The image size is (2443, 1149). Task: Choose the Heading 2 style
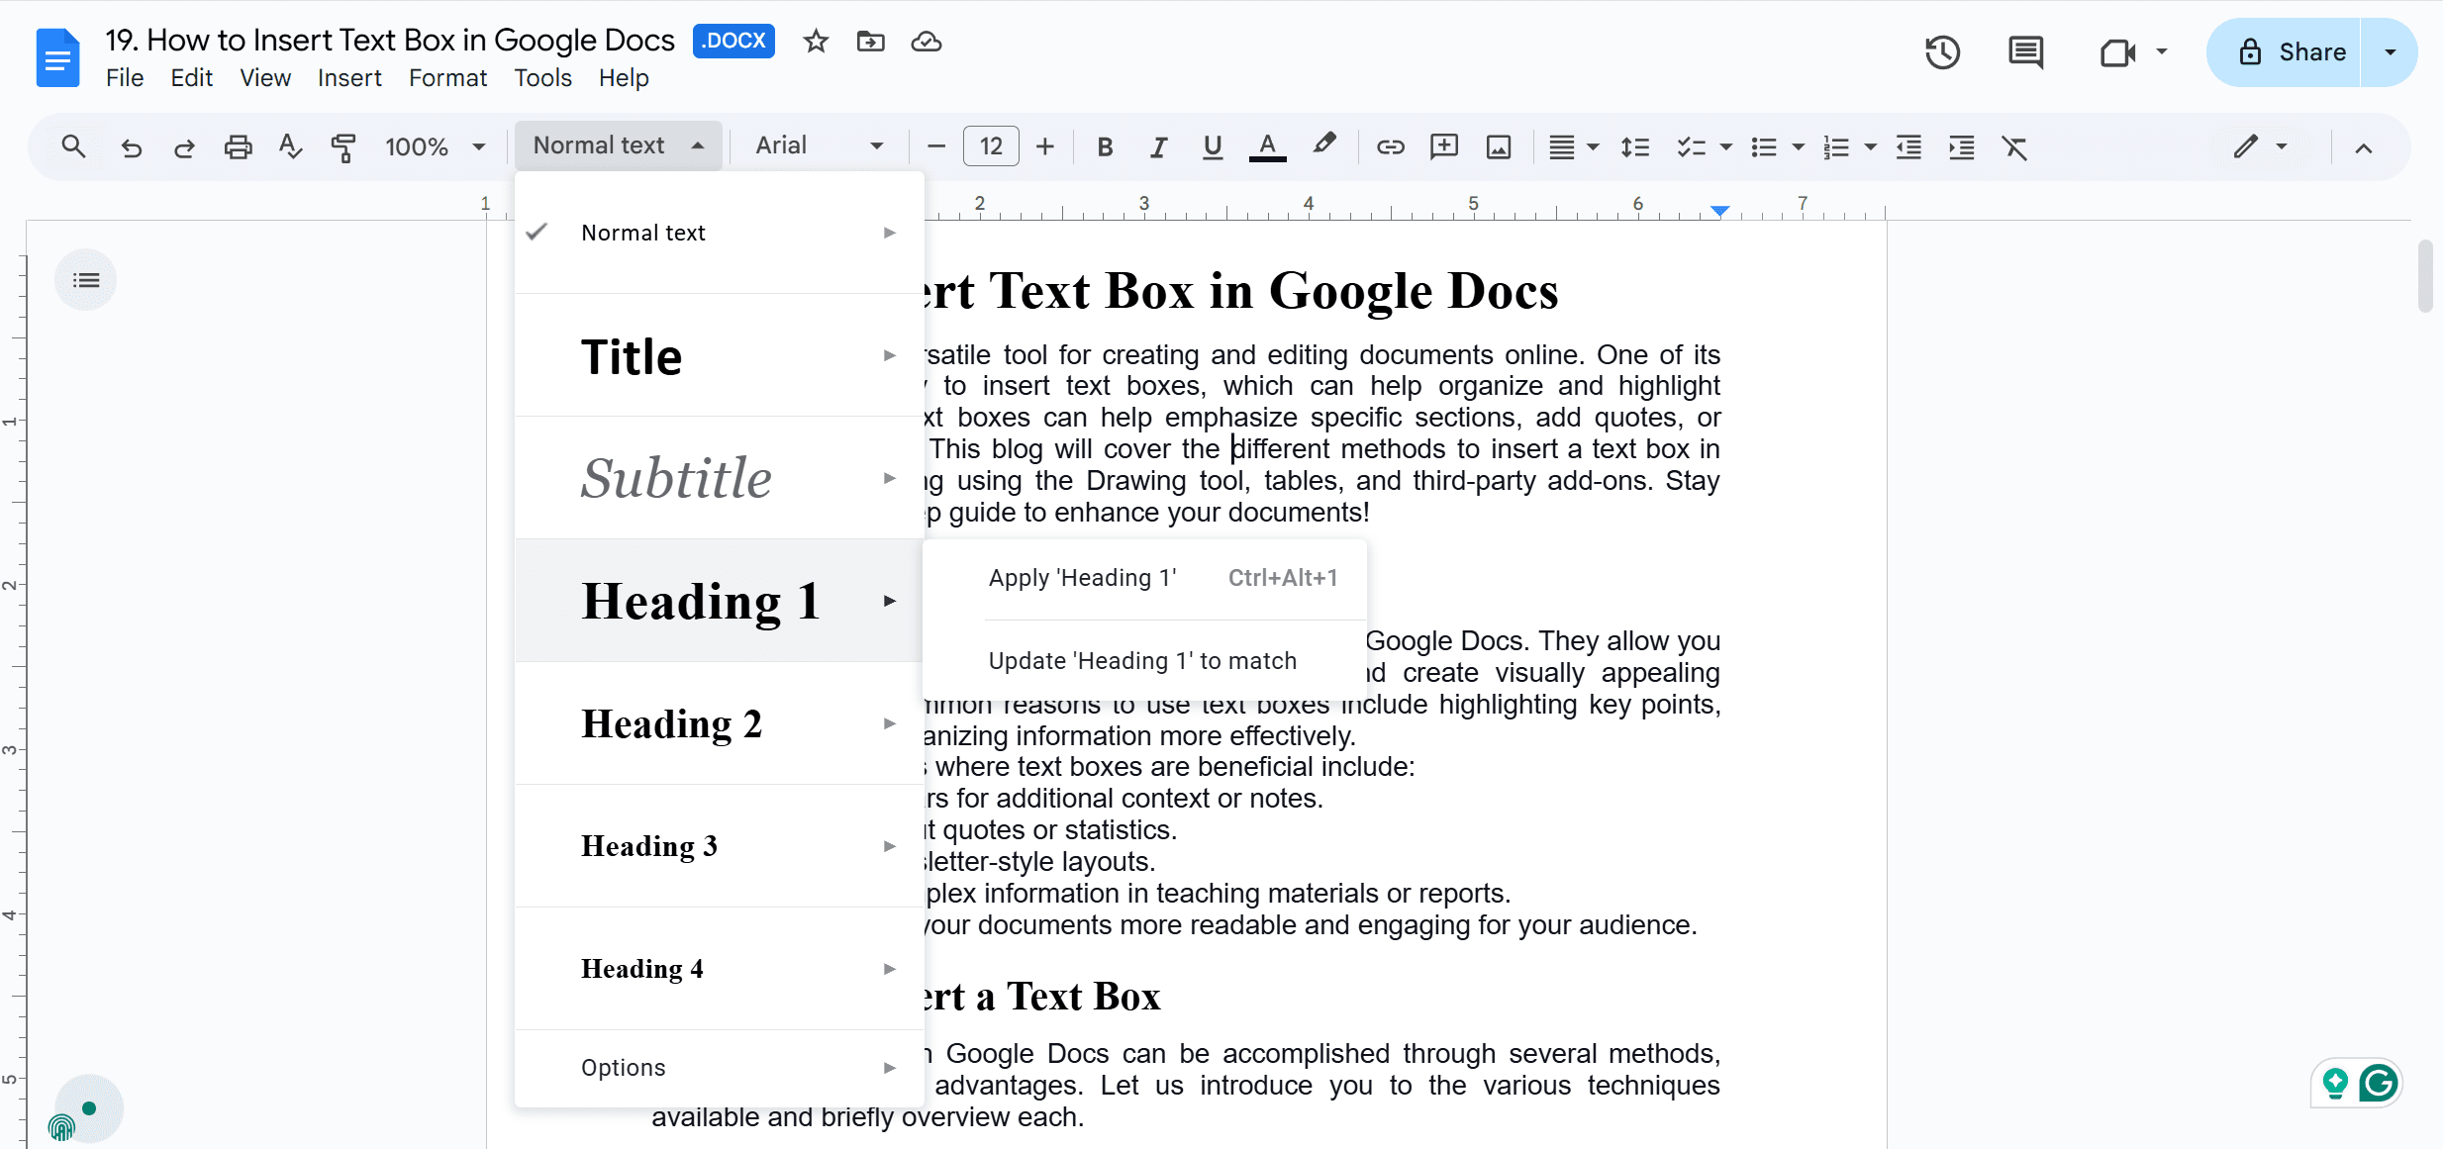(720, 723)
